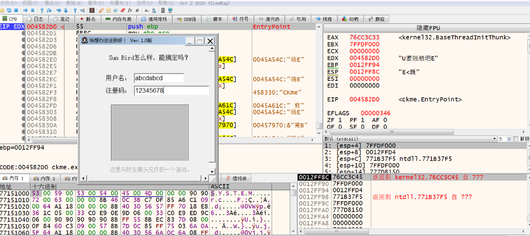Open the intermodular calls icon
Image resolution: width=530 pixels, height=236 pixels.
154,10
